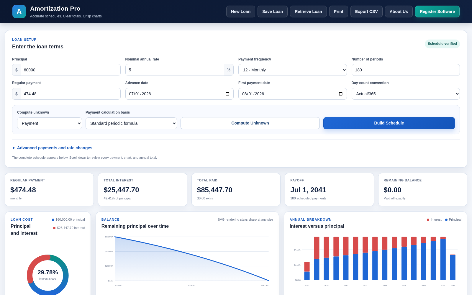
Task: Open calendar picker for First payment date
Action: (341, 94)
